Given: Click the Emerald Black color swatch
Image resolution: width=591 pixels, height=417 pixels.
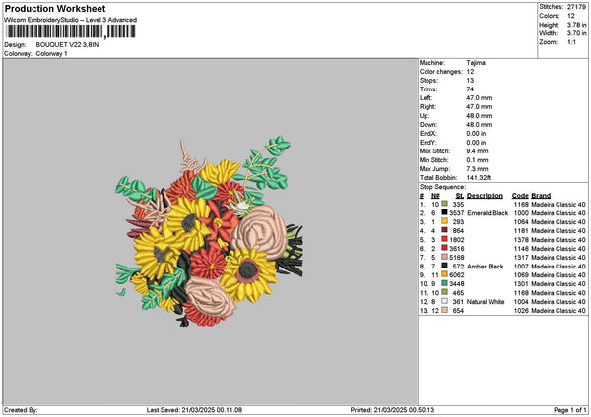Looking at the screenshot, I should point(445,212).
